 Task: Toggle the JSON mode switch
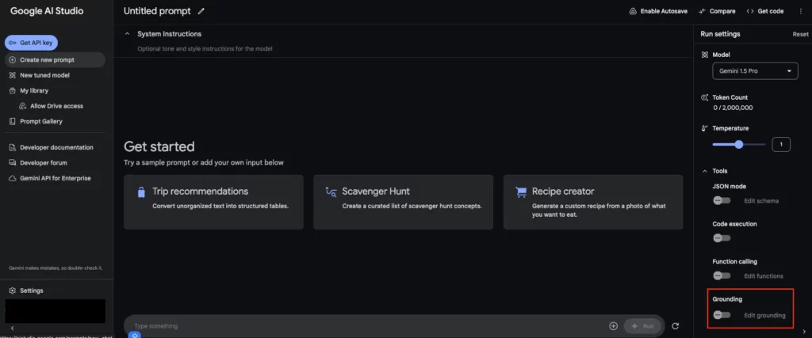722,200
